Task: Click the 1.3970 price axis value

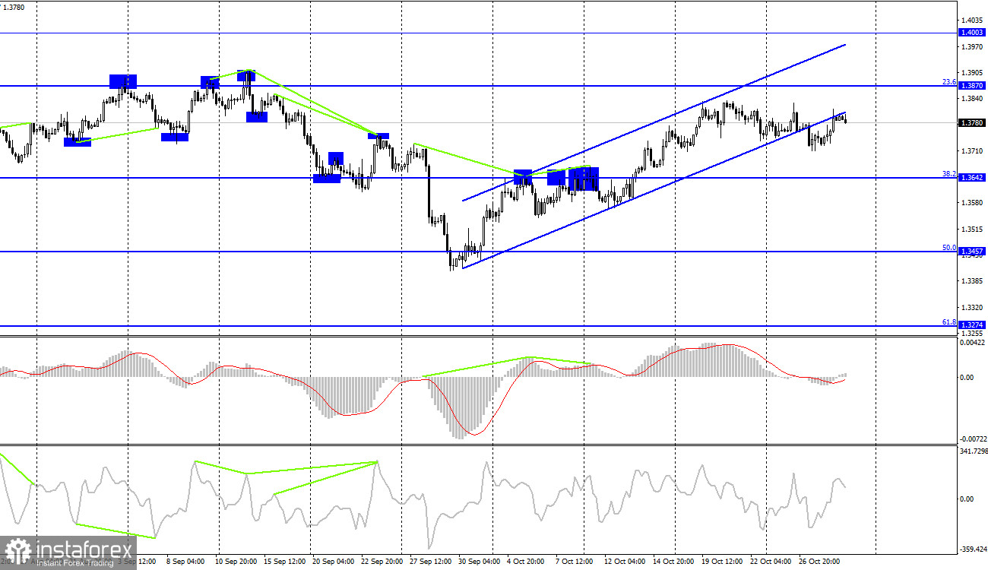Action: (x=972, y=47)
